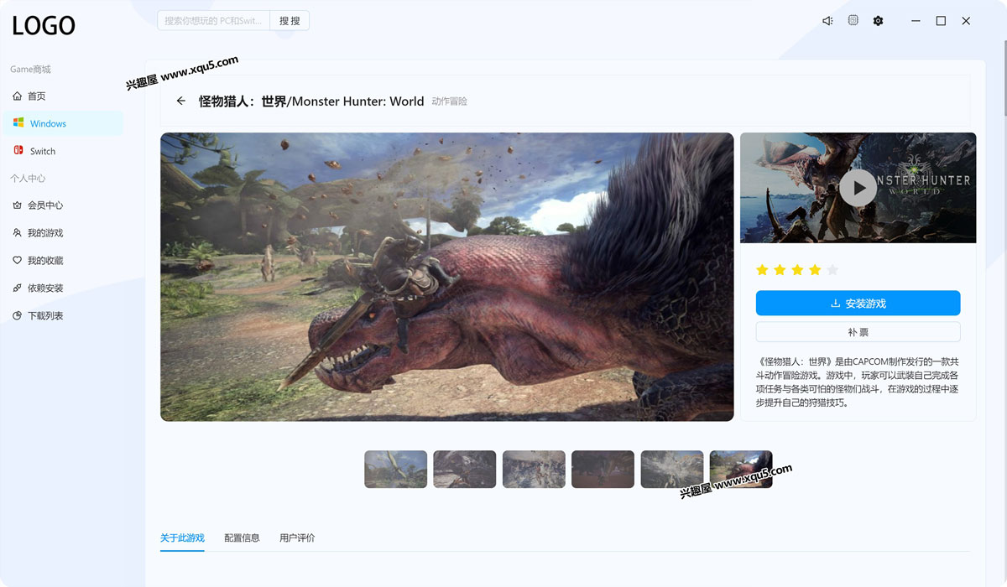
Task: Select the first screenshot thumbnail in the strip
Action: pos(396,470)
